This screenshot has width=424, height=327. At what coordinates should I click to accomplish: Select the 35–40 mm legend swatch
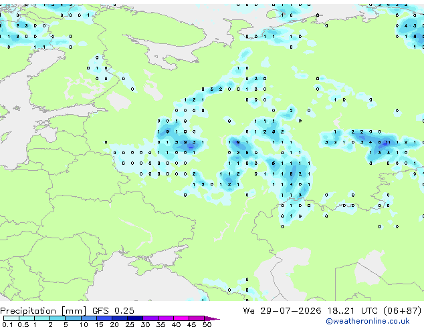(x=166, y=318)
